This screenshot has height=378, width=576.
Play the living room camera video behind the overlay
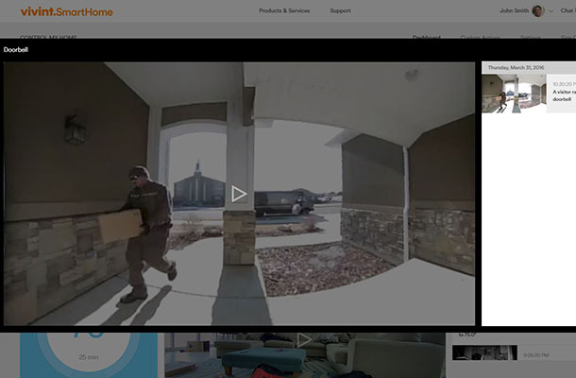click(304, 340)
